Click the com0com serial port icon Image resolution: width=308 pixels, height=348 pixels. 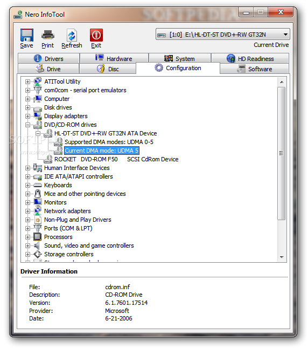point(38,90)
